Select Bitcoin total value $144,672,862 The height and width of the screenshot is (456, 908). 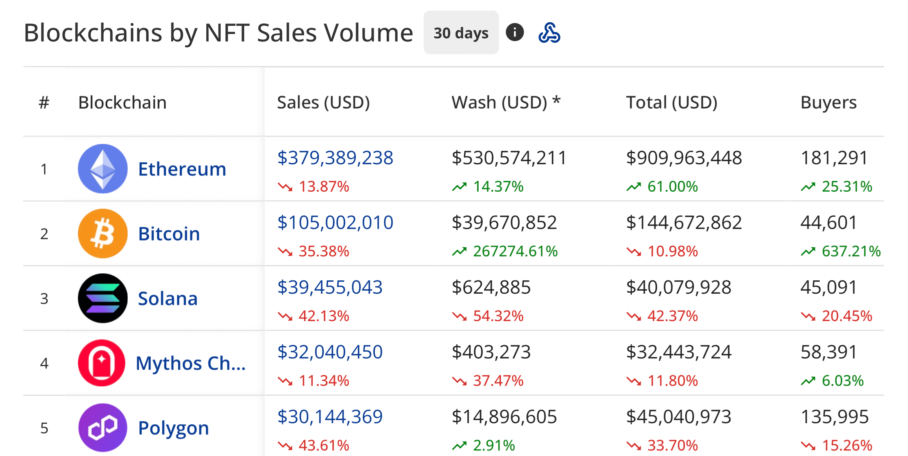pyautogui.click(x=684, y=223)
